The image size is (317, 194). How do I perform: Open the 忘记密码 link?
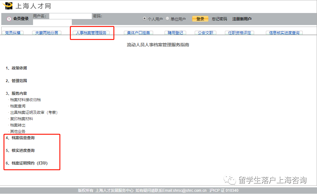pos(219,18)
